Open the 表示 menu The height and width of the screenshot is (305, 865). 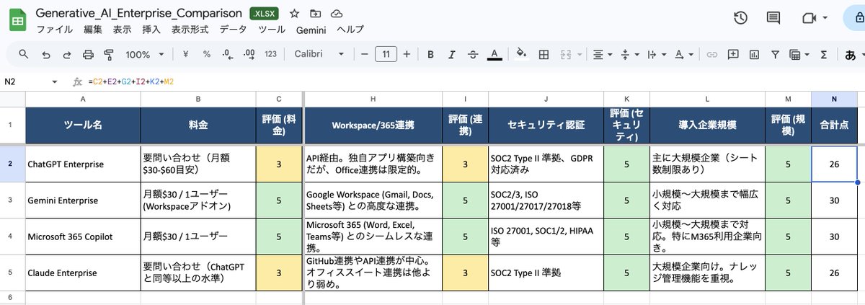(x=122, y=30)
